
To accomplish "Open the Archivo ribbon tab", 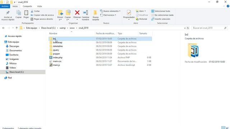I will (5, 6).
